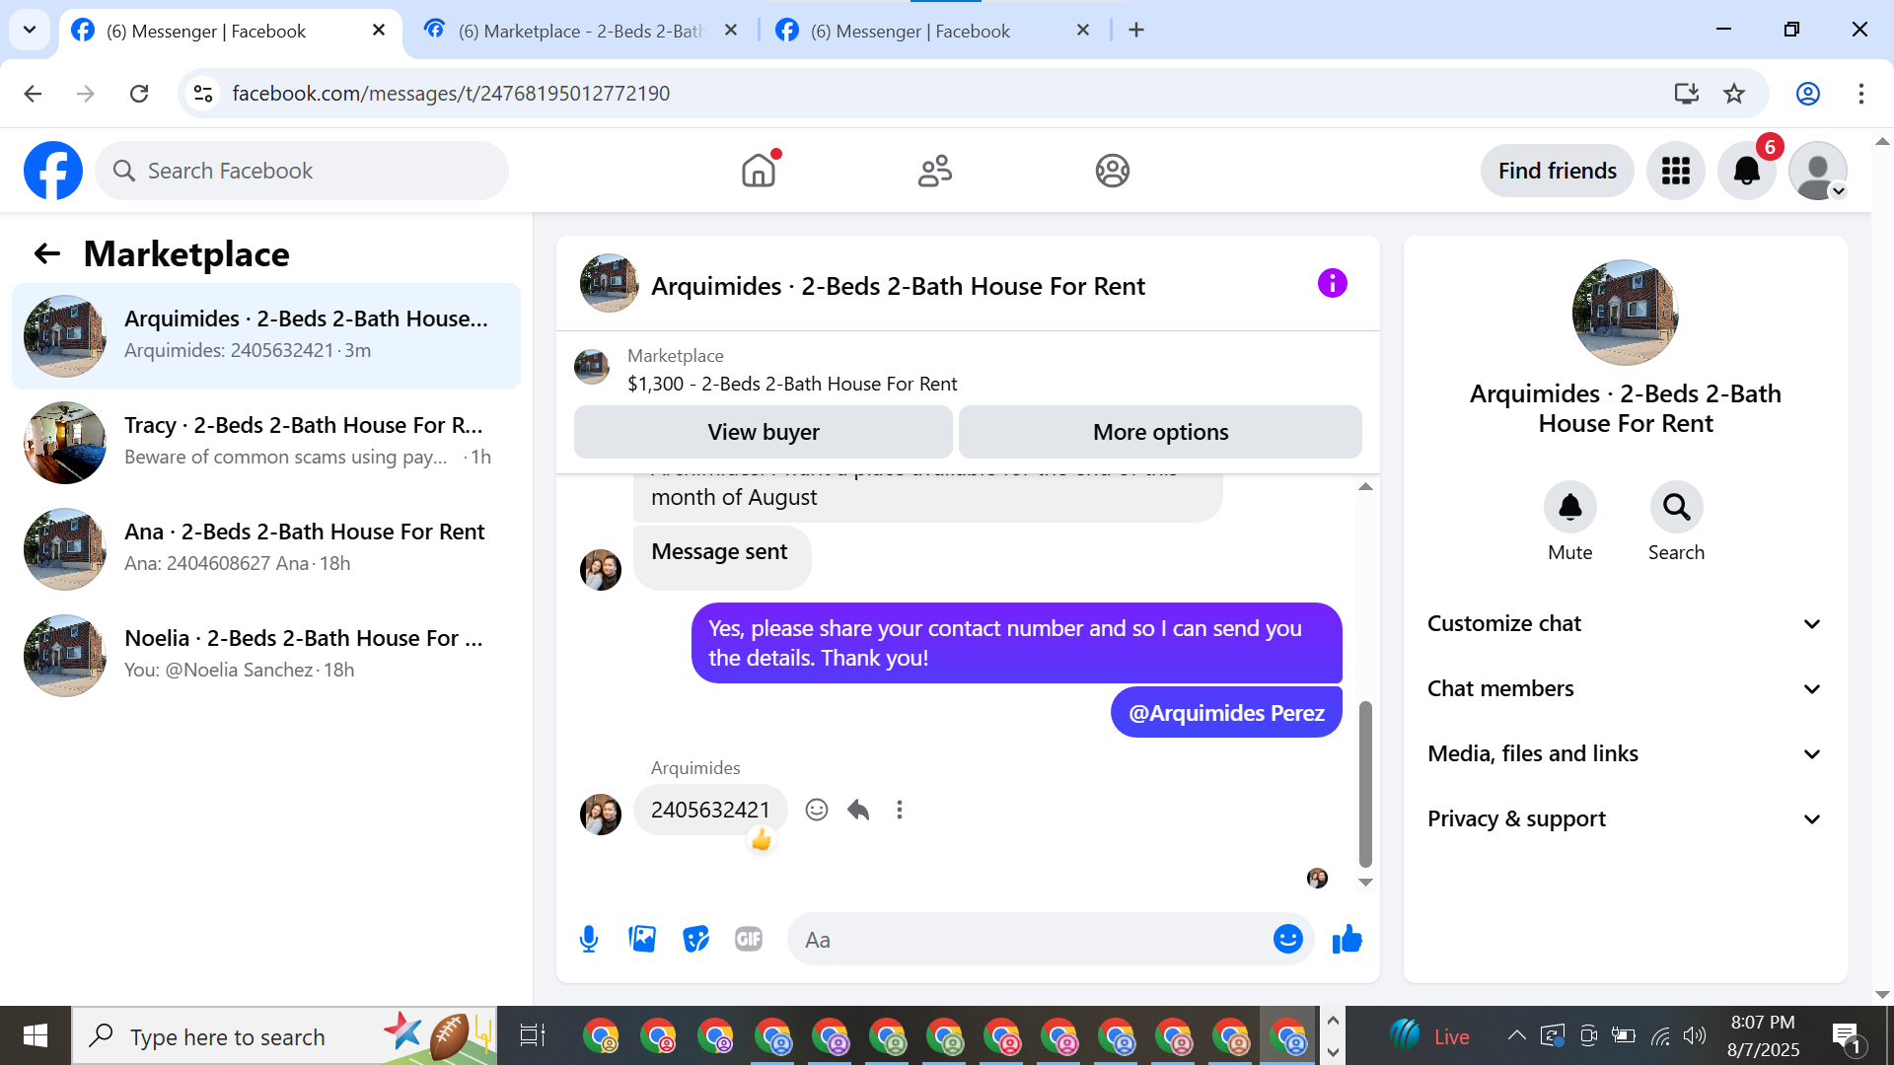1894x1065 pixels.
Task: Navigate back in browser history
Action: 33,94
